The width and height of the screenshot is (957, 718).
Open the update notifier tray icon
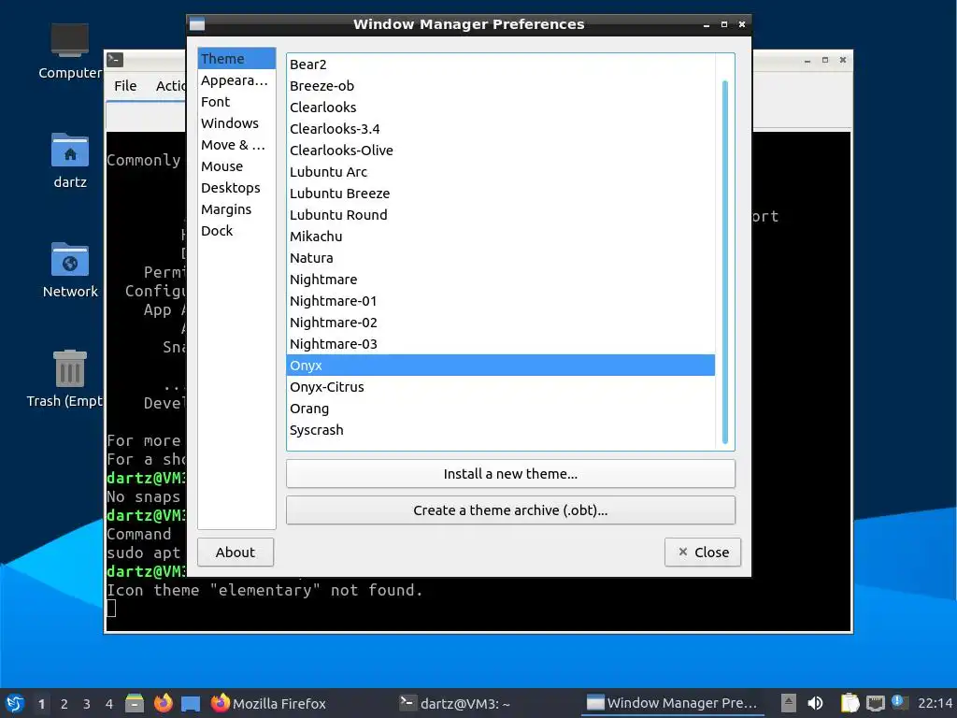(x=898, y=702)
